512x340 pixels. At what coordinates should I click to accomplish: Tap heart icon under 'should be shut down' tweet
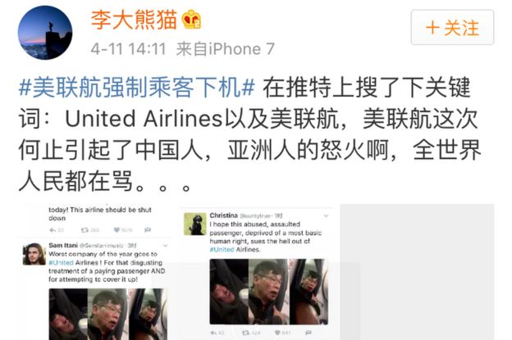coord(117,230)
